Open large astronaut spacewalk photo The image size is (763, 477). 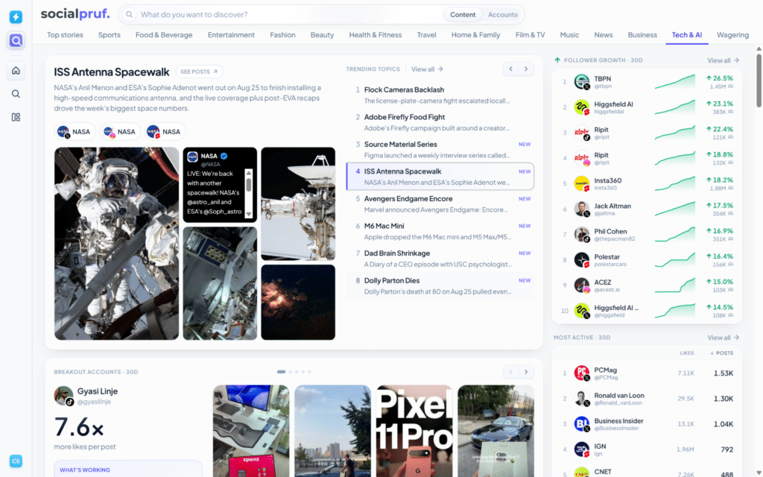[116, 244]
